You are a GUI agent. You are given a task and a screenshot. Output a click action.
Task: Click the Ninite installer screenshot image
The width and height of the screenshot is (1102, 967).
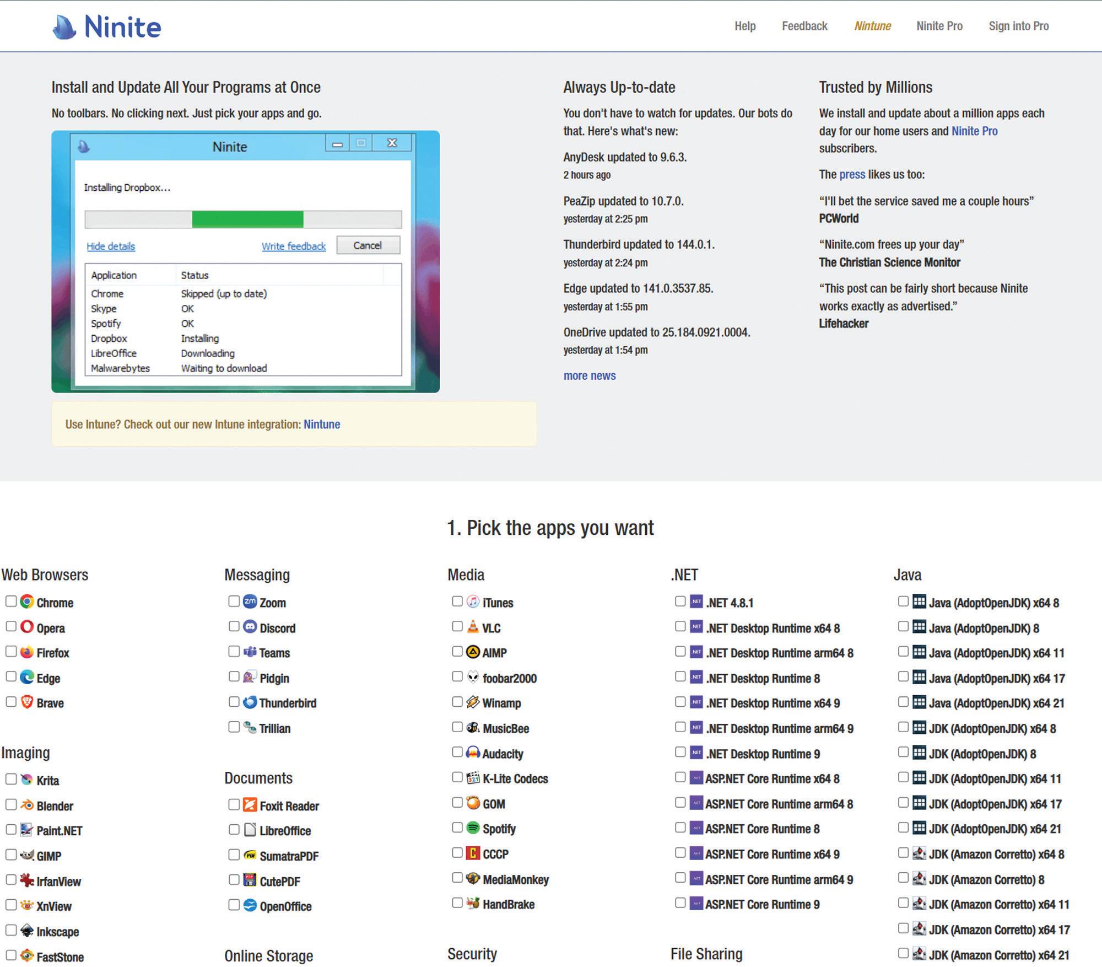coord(245,261)
